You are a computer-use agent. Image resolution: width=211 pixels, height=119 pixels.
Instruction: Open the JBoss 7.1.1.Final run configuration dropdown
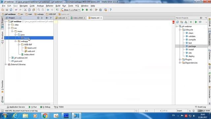[x=71, y=10]
